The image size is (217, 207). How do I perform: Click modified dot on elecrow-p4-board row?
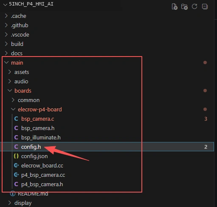205,109
